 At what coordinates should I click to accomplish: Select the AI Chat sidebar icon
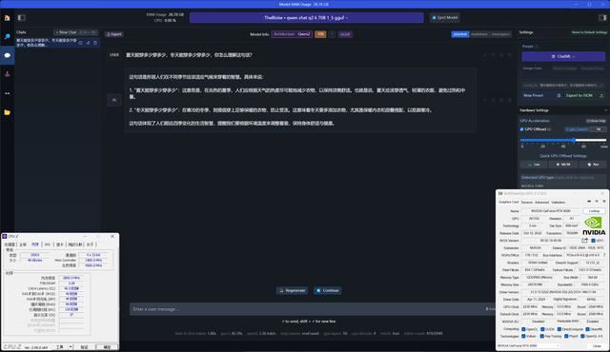click(7, 55)
